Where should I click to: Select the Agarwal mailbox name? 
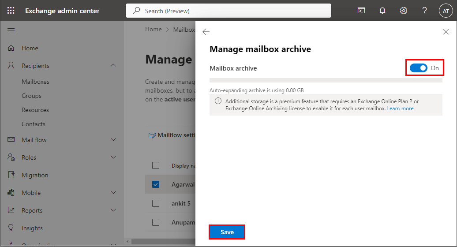point(183,184)
